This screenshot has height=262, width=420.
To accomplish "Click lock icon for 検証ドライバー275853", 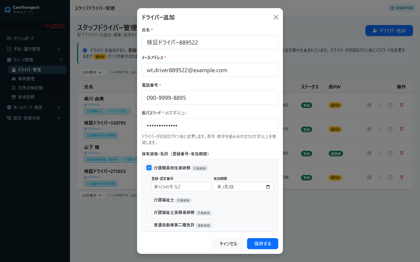I will (380, 177).
